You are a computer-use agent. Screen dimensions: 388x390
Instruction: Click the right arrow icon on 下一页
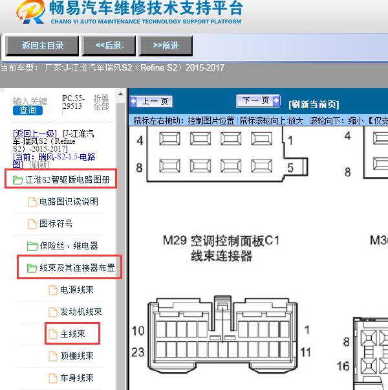pyautogui.click(x=275, y=100)
